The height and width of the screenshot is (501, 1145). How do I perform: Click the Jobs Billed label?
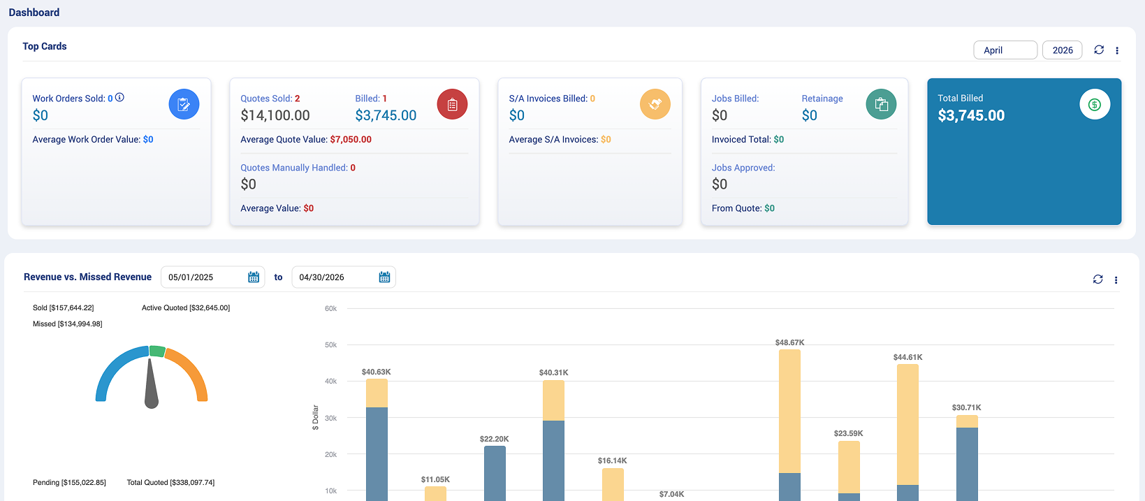(x=735, y=99)
